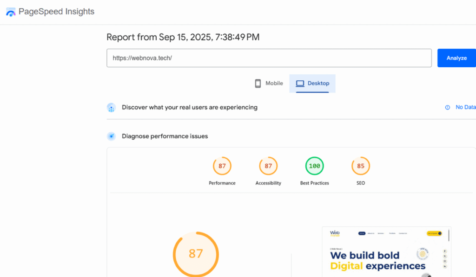The height and width of the screenshot is (277, 476).
Task: Click the Web Nova logo in preview
Action: [x=335, y=233]
